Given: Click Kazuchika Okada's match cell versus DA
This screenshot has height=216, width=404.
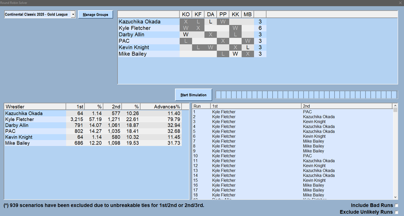Looking at the screenshot, I should [211, 22].
